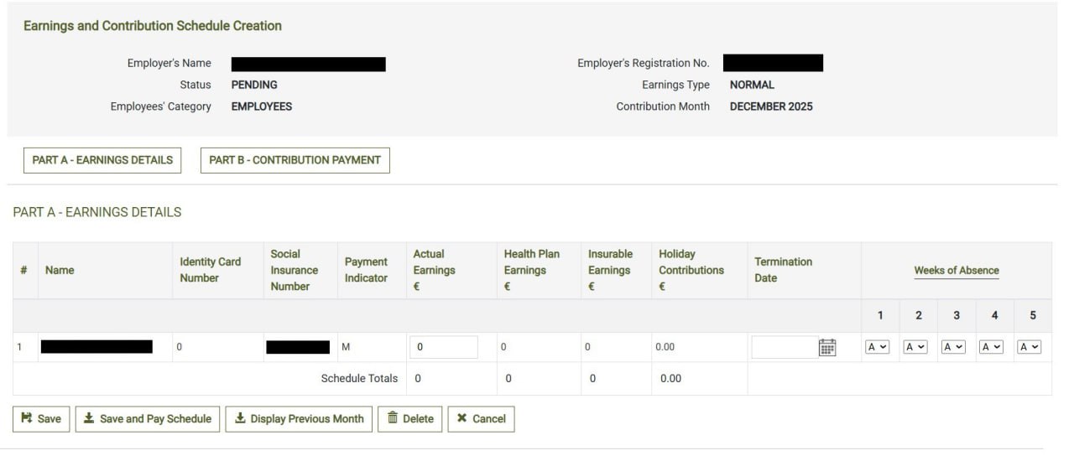1074x461 pixels.
Task: Click the trash bin icon on Delete
Action: (392, 418)
